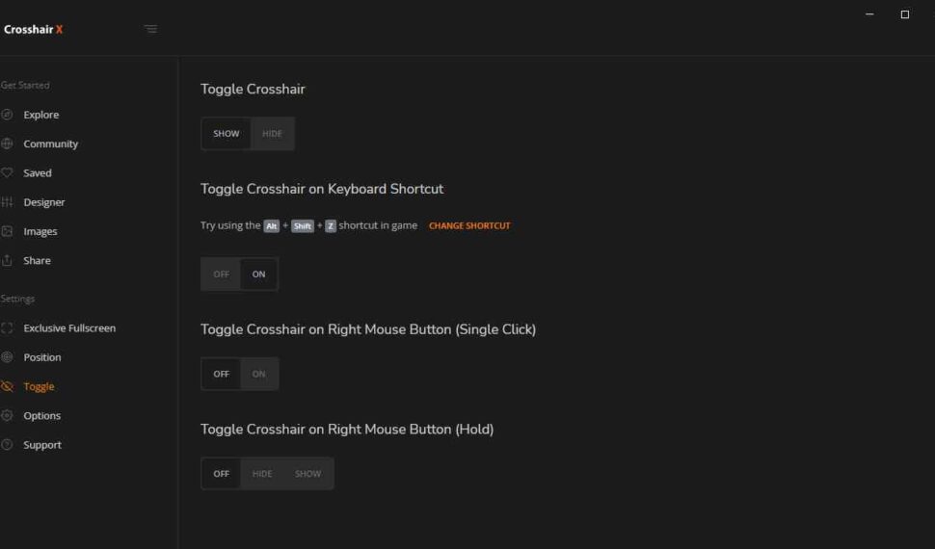
Task: Click the Community globe icon
Action: click(7, 144)
